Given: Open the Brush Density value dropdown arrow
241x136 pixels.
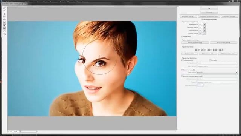Looking at the screenshot, I should click(x=204, y=28).
